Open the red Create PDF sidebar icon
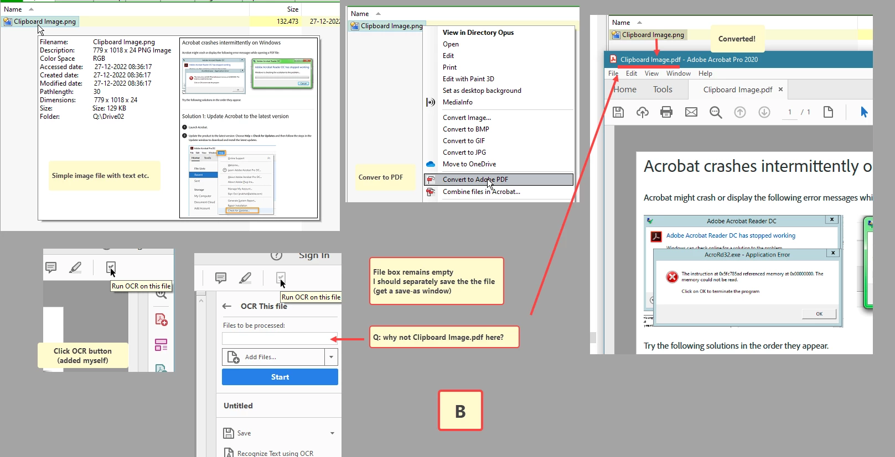 [x=161, y=319]
